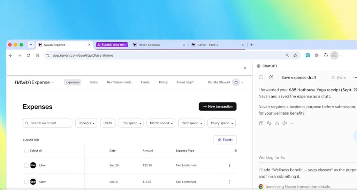The width and height of the screenshot is (357, 190).
Task: Click the browser forward arrow
Action: pyautogui.click(x=20, y=55)
